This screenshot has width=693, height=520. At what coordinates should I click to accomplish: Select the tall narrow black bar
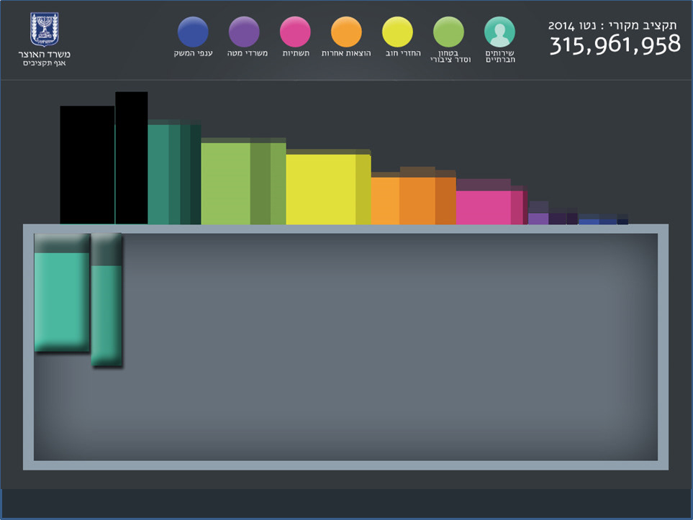pos(131,158)
